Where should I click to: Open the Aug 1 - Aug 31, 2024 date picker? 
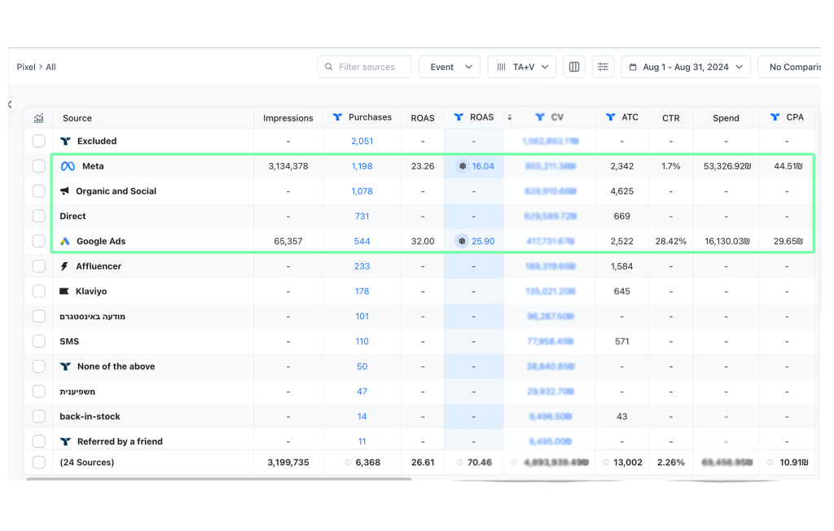(686, 67)
